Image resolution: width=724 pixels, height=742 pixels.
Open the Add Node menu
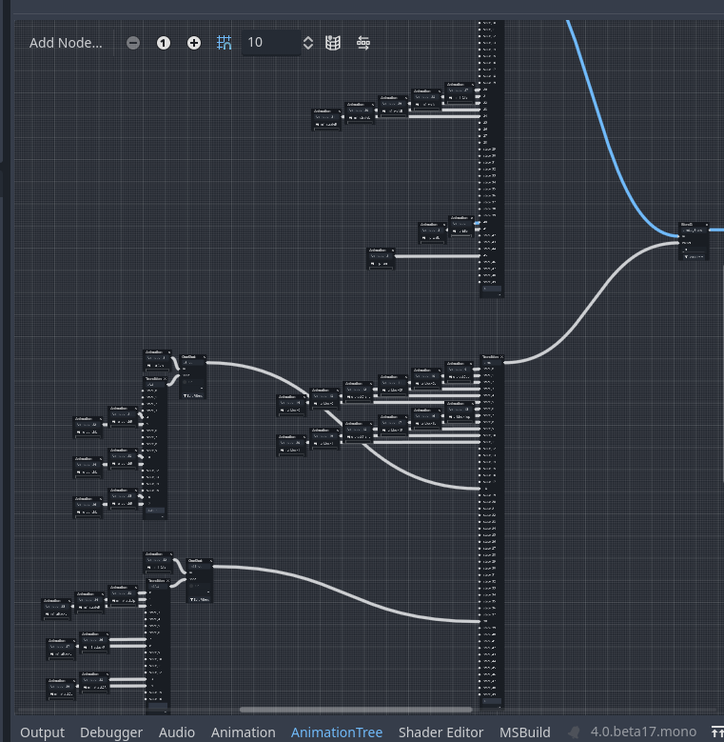(x=66, y=43)
